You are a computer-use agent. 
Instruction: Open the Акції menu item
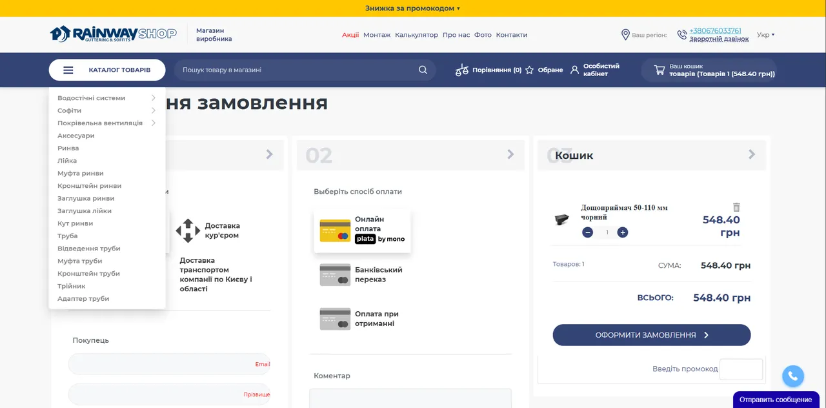point(350,35)
